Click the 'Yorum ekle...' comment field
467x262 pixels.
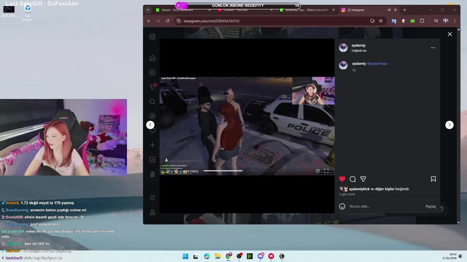point(385,206)
